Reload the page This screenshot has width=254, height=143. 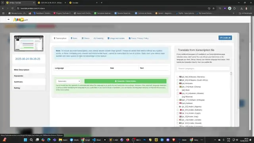point(12,8)
